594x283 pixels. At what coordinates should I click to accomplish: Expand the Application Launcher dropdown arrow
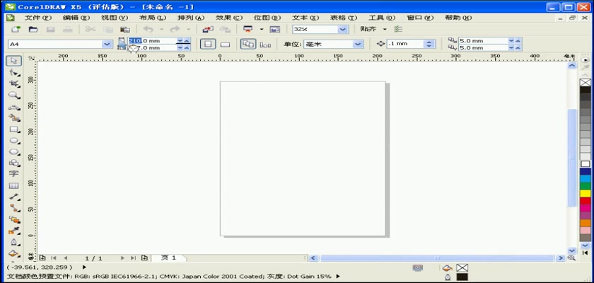pos(261,29)
